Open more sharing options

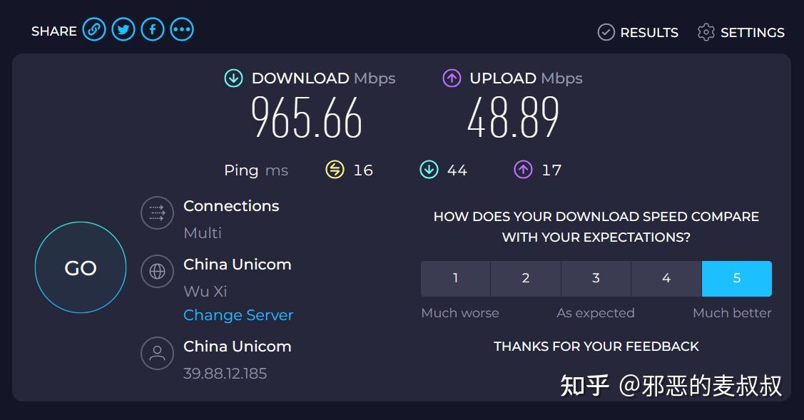coord(181,29)
